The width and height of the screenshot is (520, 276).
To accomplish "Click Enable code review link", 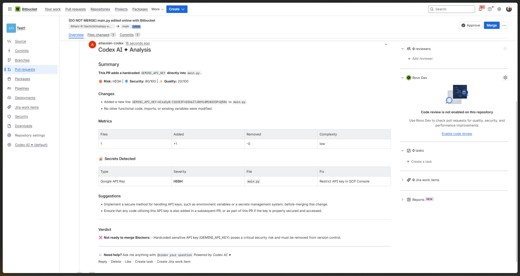I will point(457,134).
